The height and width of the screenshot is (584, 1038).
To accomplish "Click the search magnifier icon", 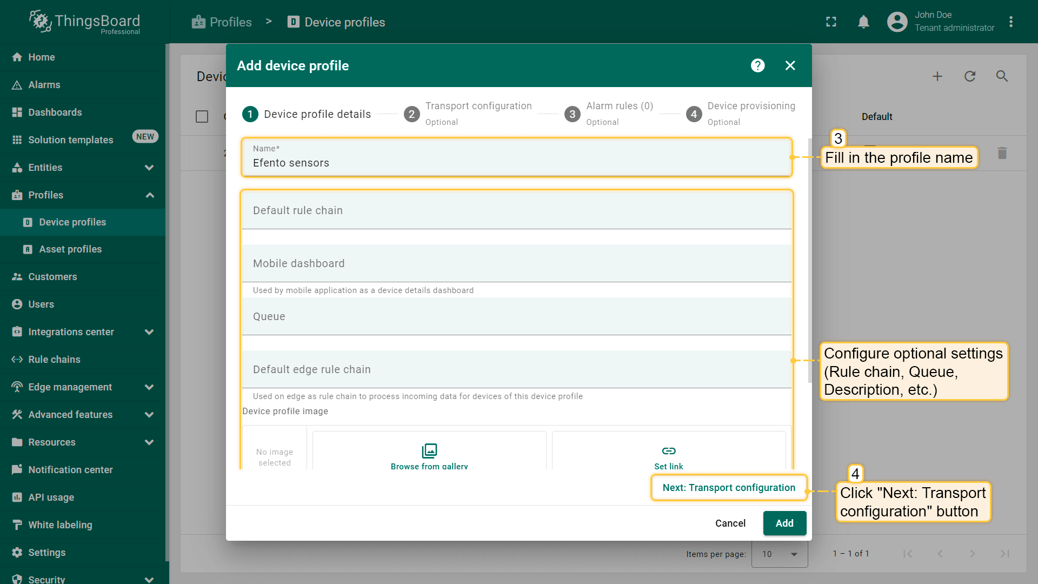I will [x=1002, y=76].
